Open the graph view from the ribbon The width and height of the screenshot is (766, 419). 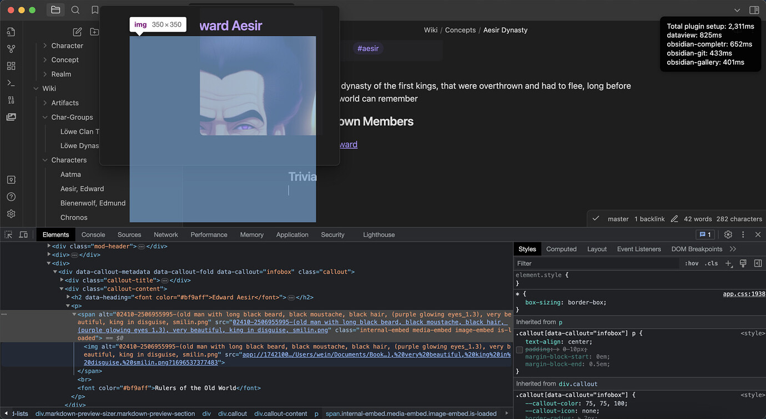[x=11, y=49]
